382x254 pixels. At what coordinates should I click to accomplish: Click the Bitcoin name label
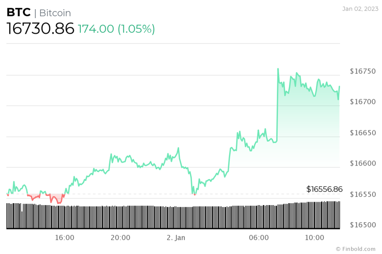coord(55,13)
